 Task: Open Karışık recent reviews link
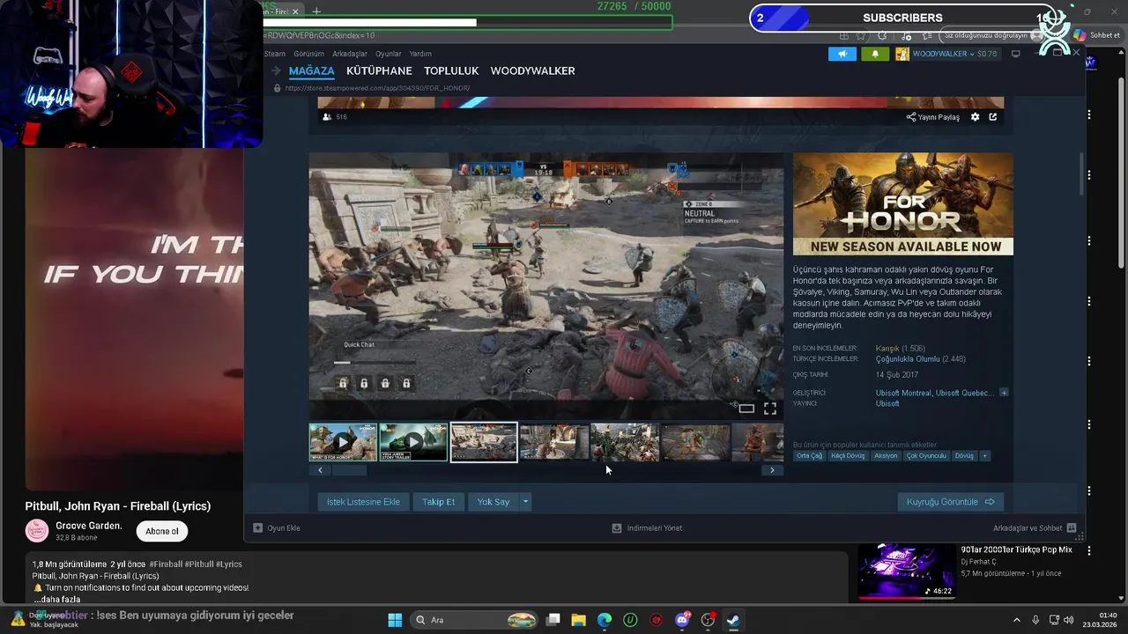887,349
